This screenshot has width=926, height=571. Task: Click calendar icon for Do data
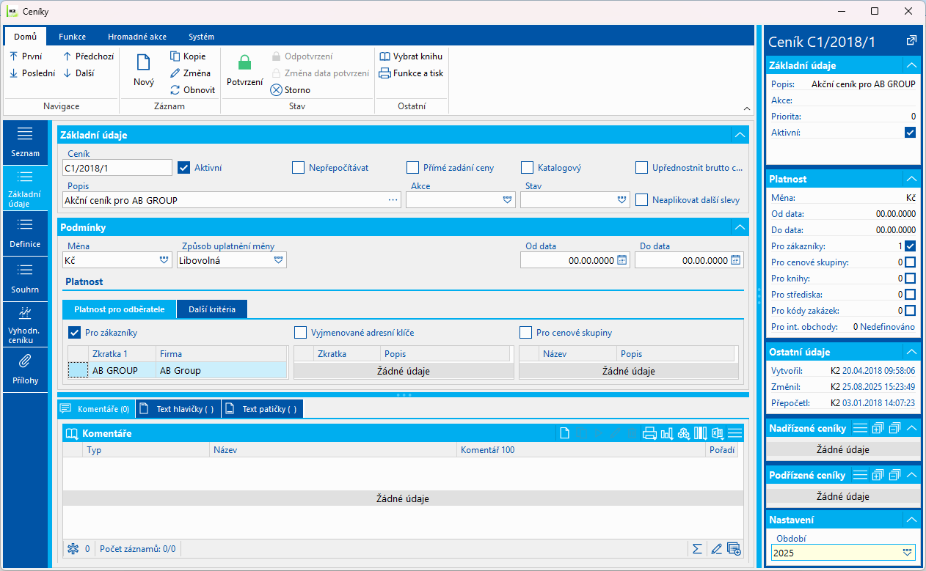click(736, 259)
